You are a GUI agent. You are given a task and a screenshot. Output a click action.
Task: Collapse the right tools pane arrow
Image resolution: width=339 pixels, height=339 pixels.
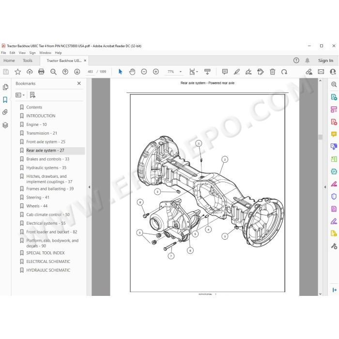(325, 187)
